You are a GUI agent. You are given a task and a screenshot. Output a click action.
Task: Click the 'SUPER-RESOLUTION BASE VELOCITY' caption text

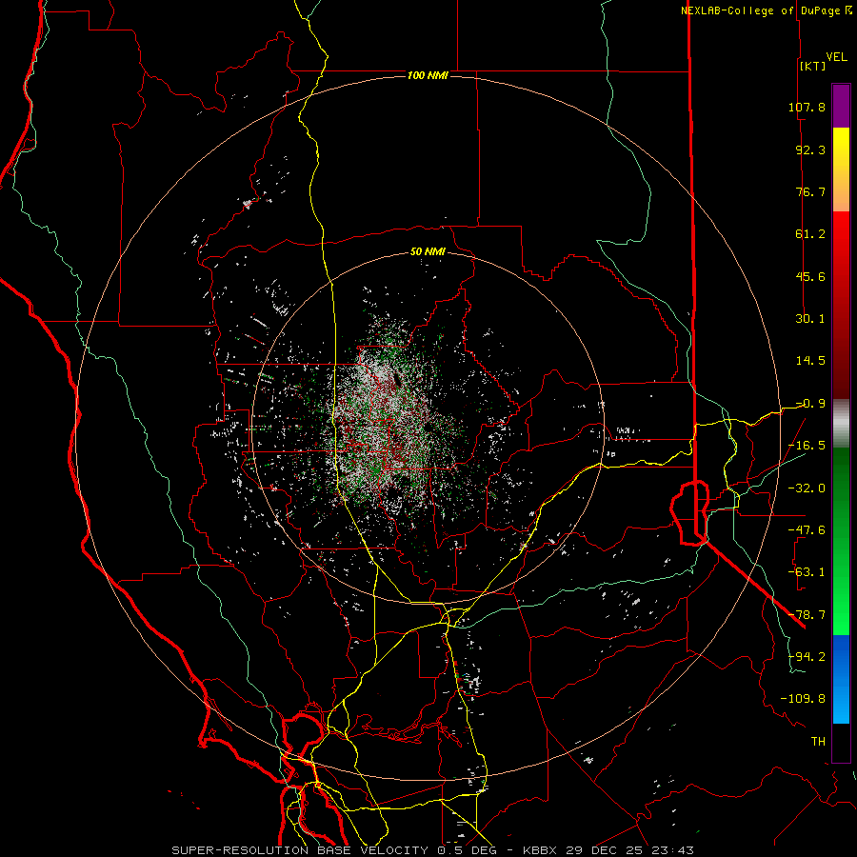300,850
